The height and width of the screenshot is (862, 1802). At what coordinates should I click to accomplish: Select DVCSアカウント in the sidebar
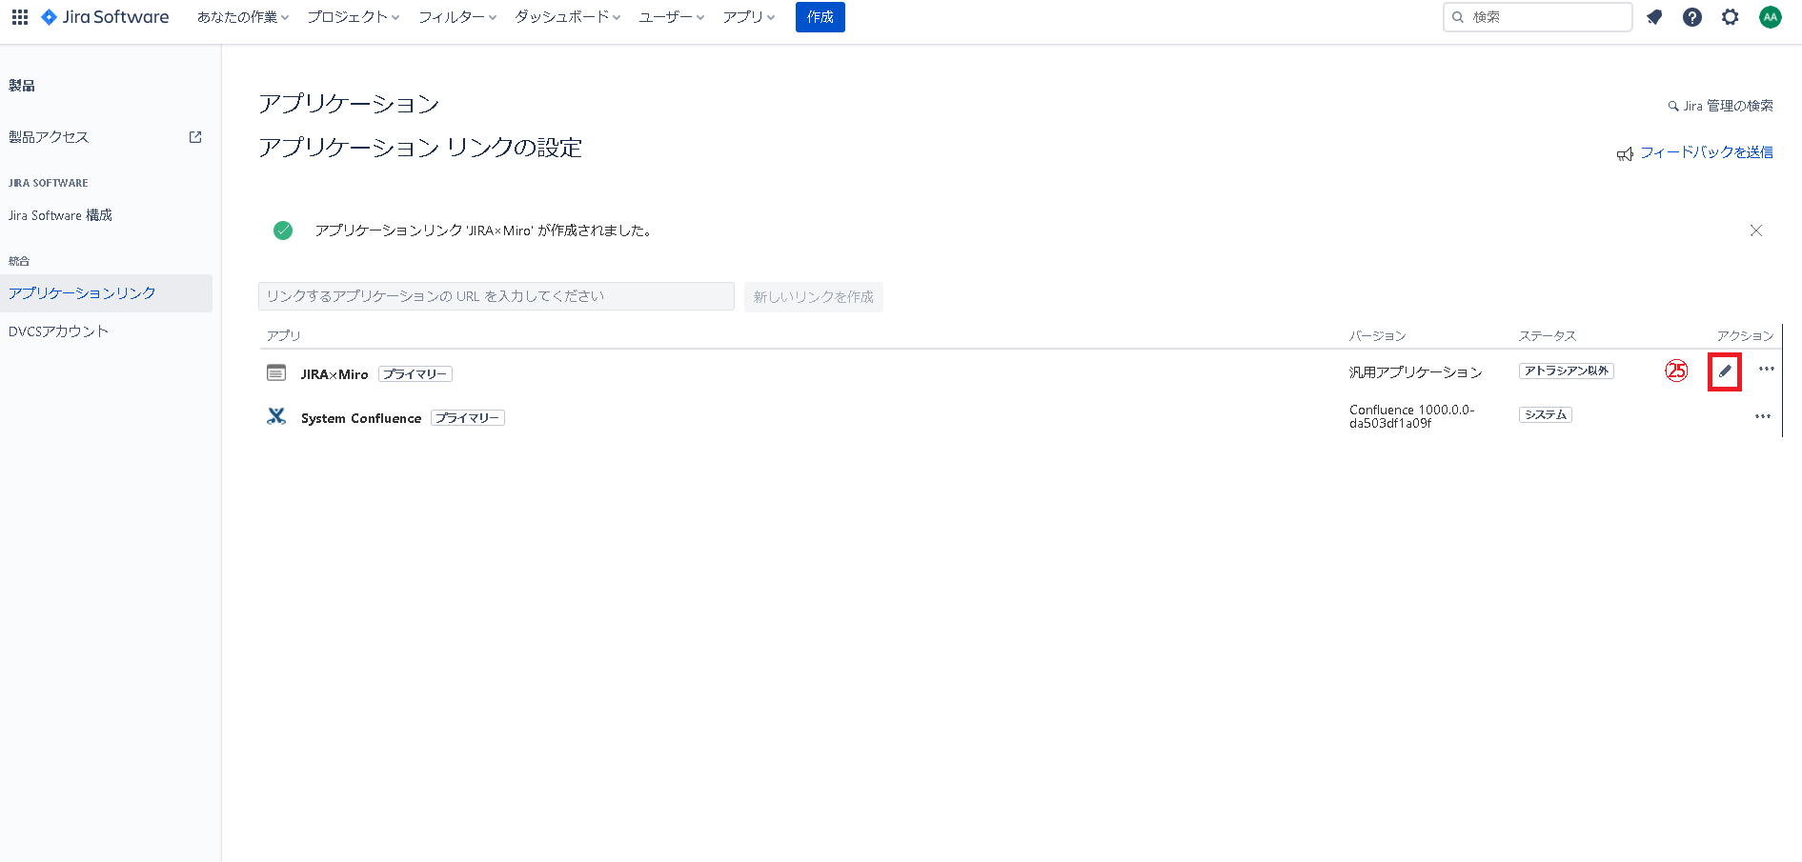click(59, 331)
